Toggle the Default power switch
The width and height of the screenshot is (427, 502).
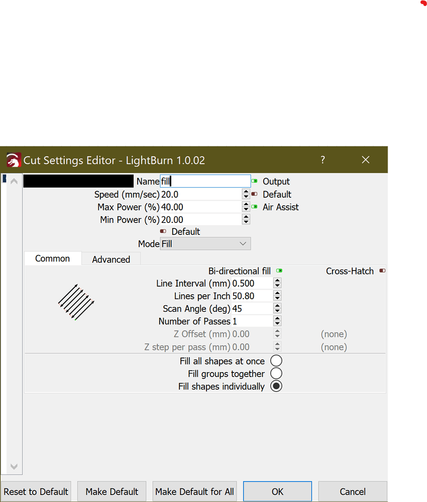[163, 231]
